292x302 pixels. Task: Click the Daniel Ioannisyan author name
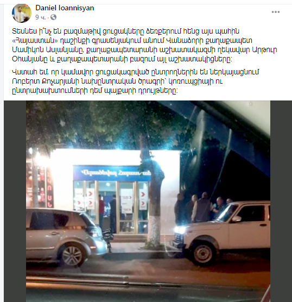tap(65, 8)
